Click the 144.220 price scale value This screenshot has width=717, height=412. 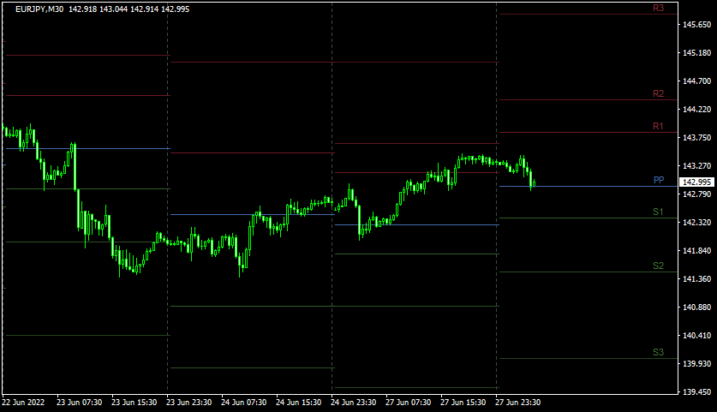point(697,110)
